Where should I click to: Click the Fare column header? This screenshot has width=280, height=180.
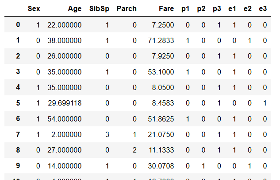[x=166, y=8]
